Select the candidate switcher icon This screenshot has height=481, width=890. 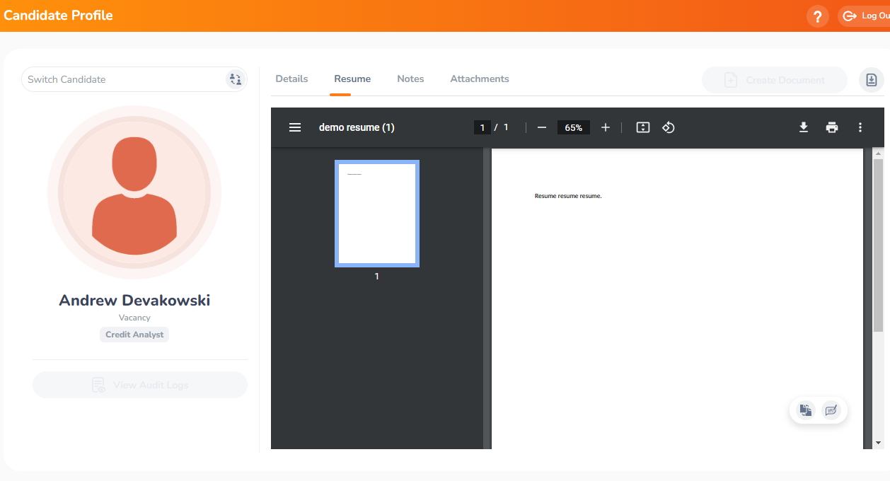235,79
